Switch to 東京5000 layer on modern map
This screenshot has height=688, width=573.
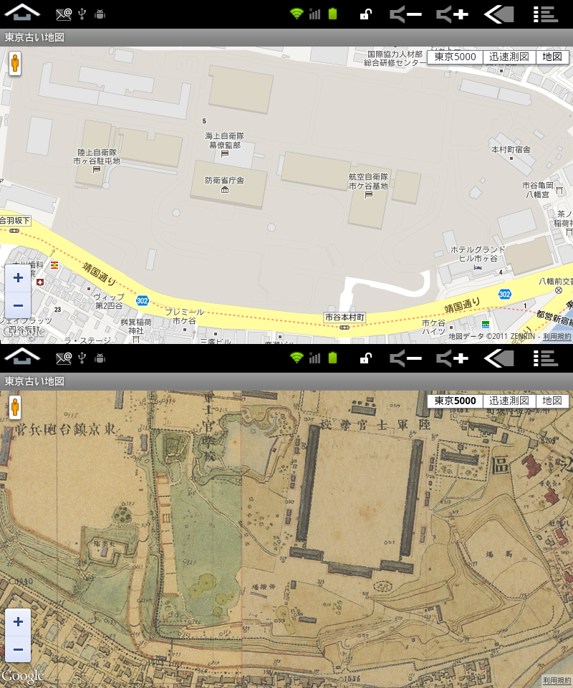pyautogui.click(x=455, y=57)
